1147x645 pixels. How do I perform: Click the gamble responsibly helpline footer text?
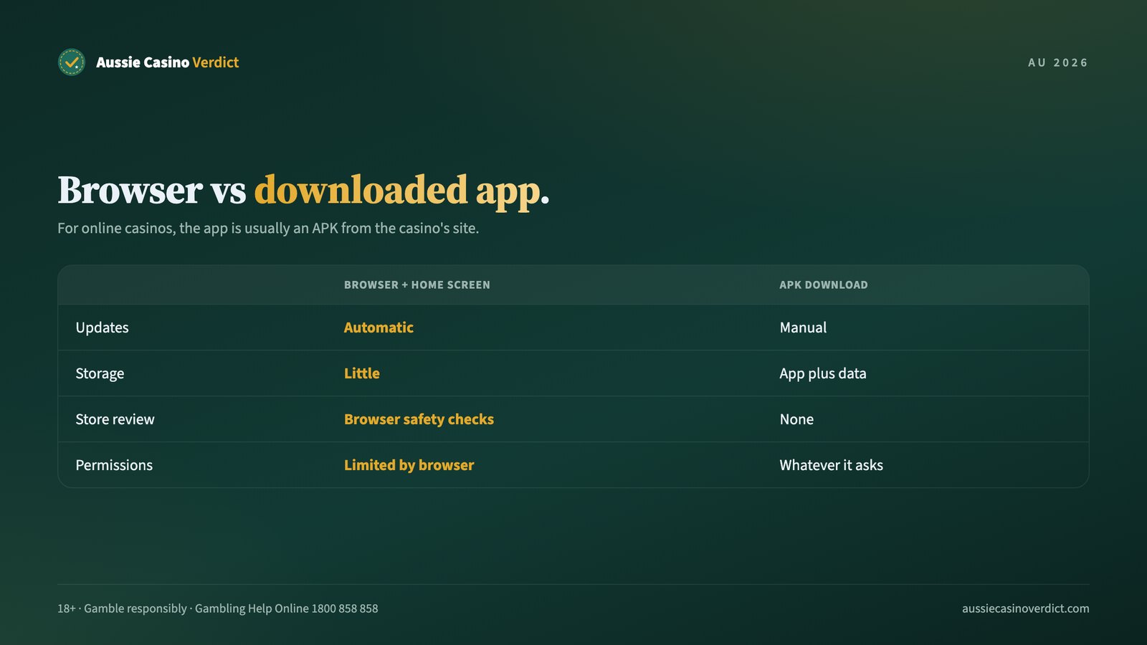point(218,608)
